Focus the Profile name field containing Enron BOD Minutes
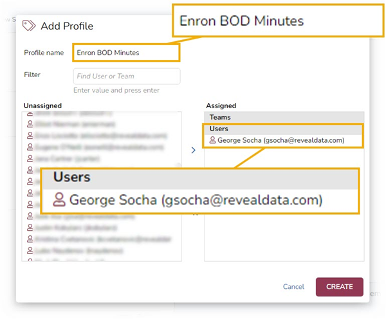Screen dimensions: 386x319 [126, 53]
